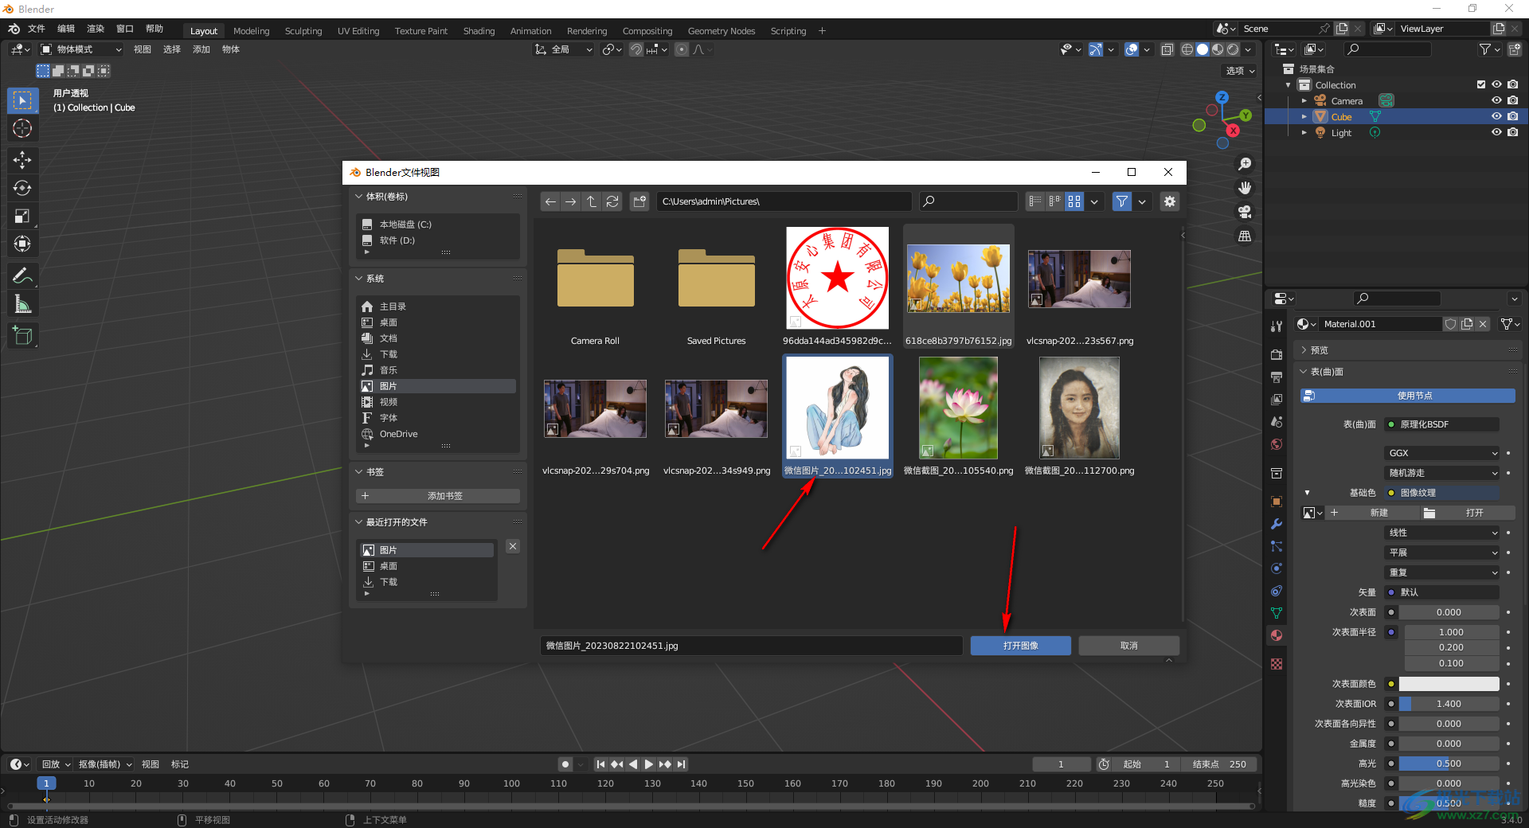Collapse the 书签 bookmarks section
This screenshot has width=1529, height=828.
pyautogui.click(x=359, y=472)
